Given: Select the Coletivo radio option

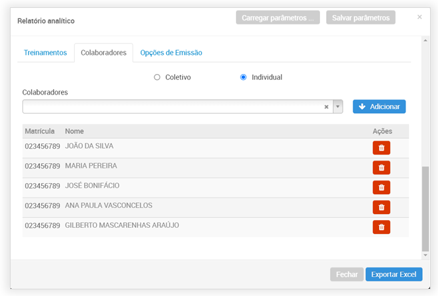Looking at the screenshot, I should (x=157, y=77).
